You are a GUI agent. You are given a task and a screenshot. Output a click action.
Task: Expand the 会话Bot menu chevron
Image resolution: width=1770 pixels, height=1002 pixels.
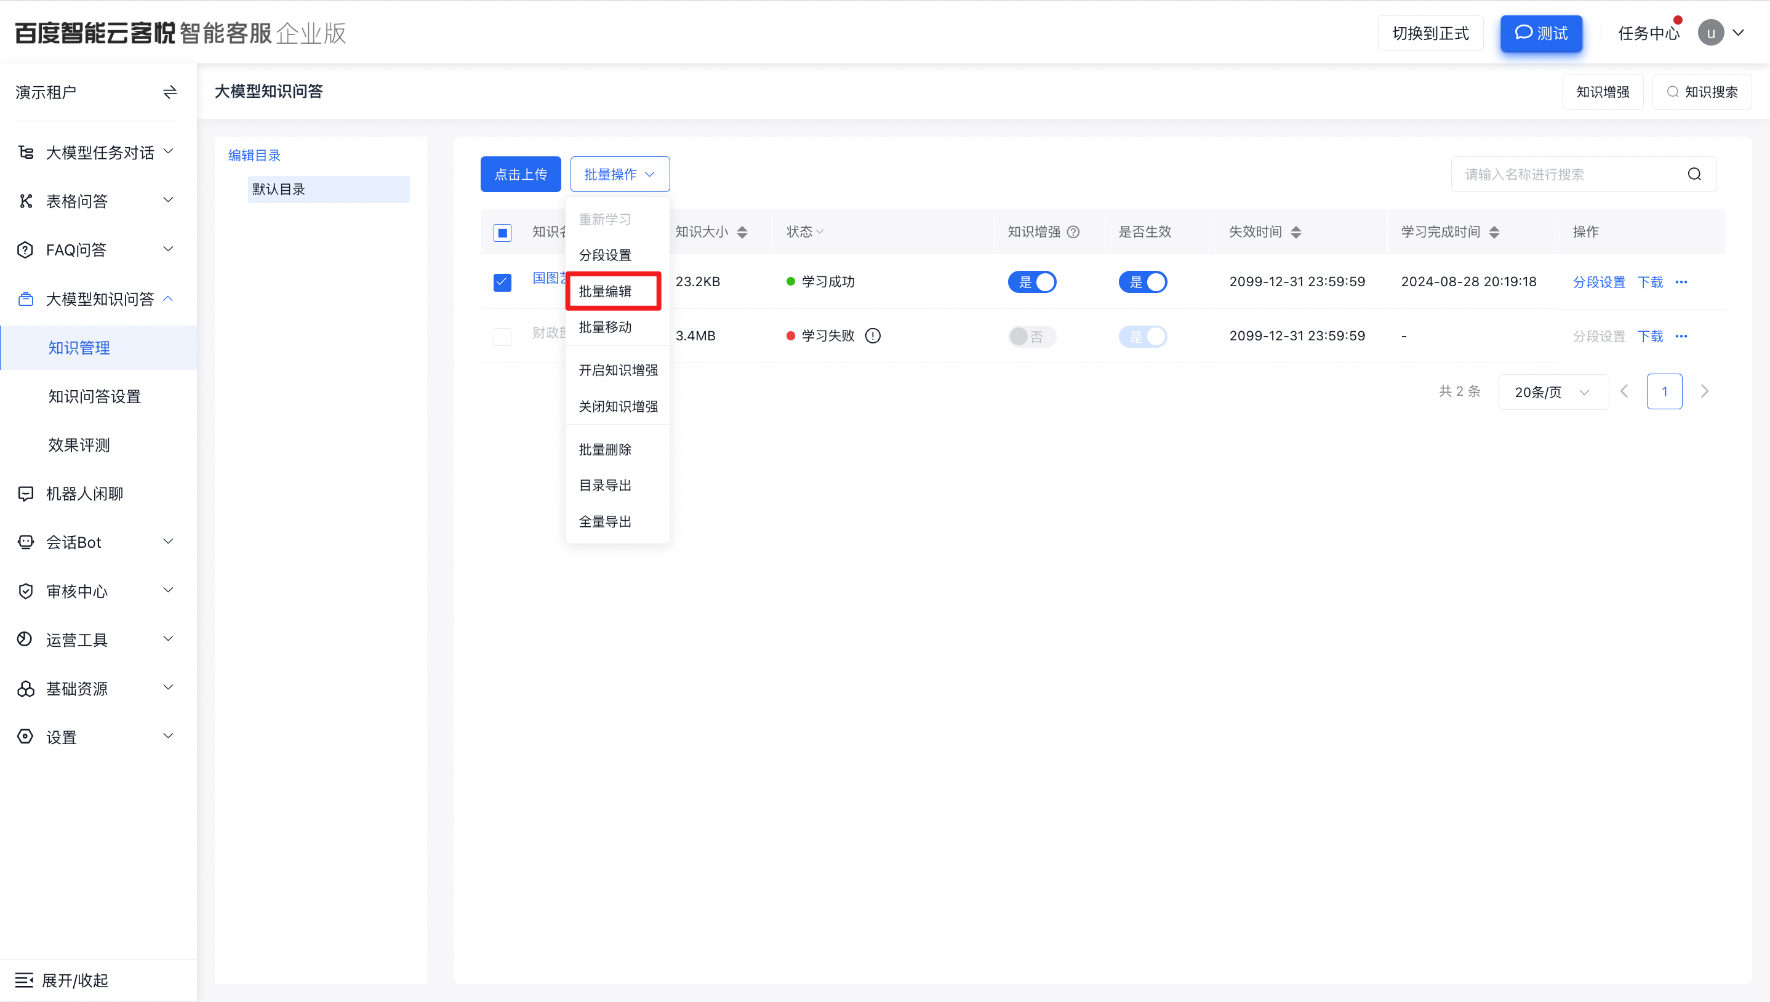click(x=168, y=541)
